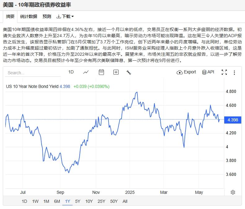This screenshot has width=245, height=209.
Task: Click the 4.600 y-axis label
Action: tap(231, 106)
